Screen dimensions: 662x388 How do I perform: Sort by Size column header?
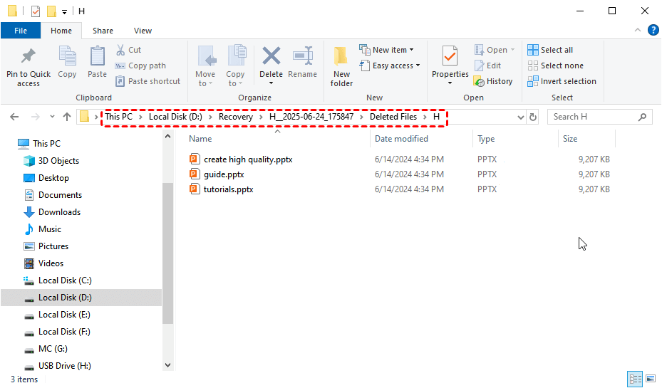[x=570, y=139]
